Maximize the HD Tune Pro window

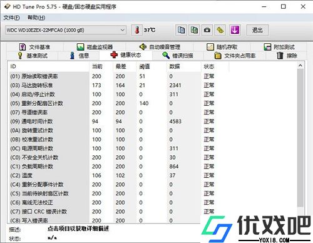coord(283,7)
